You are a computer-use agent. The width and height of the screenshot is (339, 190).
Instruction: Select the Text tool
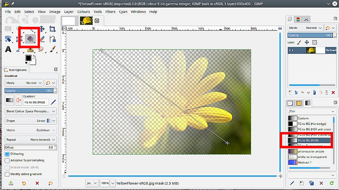click(x=8, y=49)
